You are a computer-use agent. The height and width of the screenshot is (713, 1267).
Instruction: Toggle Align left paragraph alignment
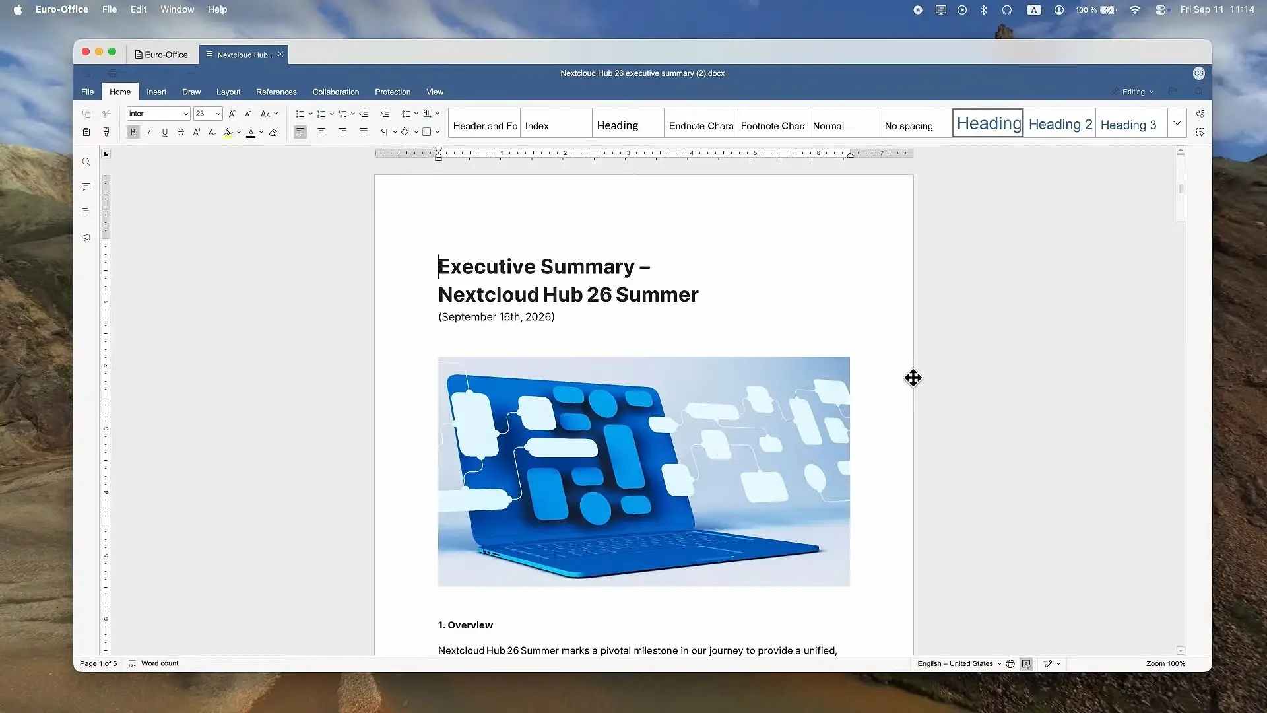(x=300, y=132)
